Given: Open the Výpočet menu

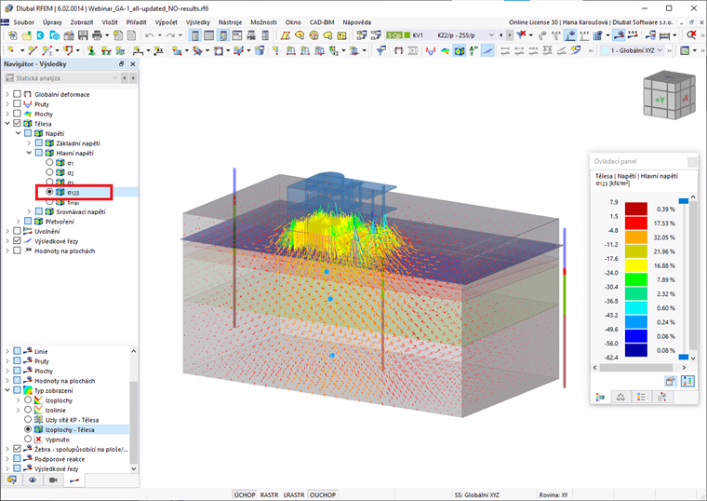Looking at the screenshot, I should (166, 22).
